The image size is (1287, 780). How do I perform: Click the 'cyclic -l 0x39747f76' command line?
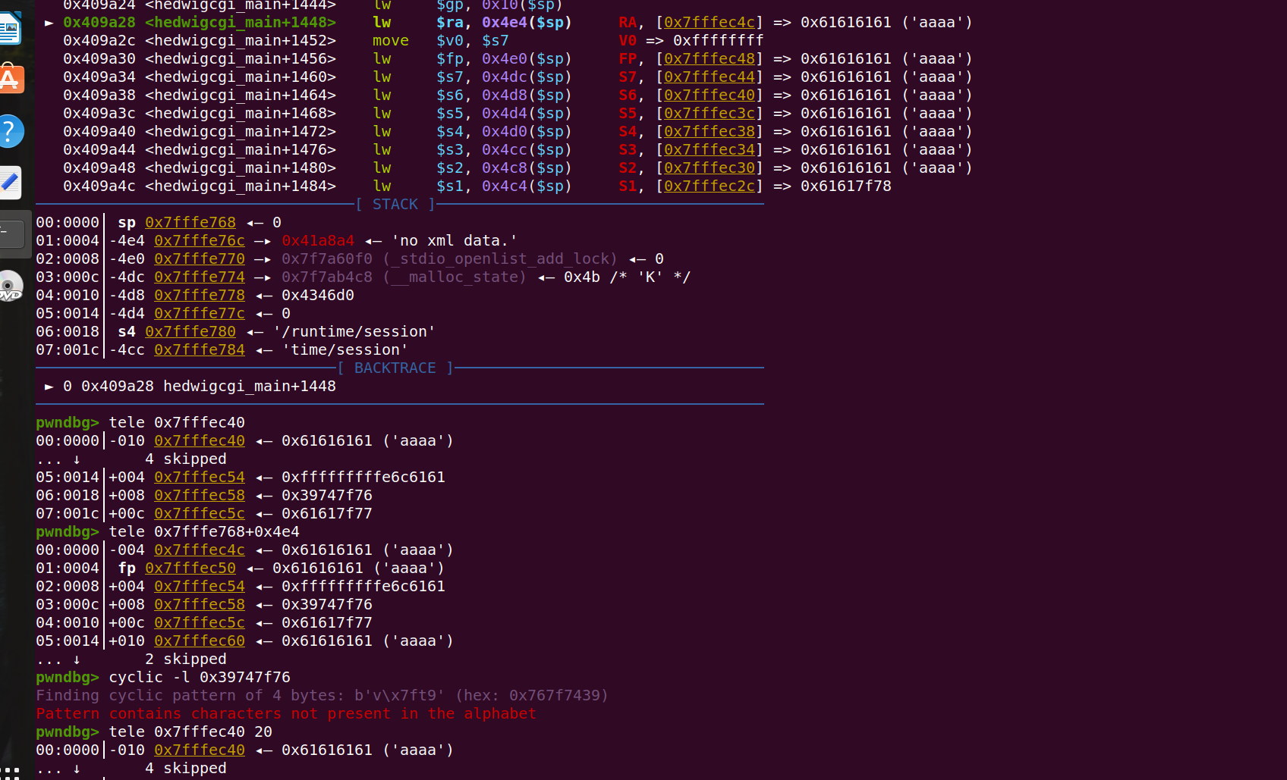[x=199, y=677]
